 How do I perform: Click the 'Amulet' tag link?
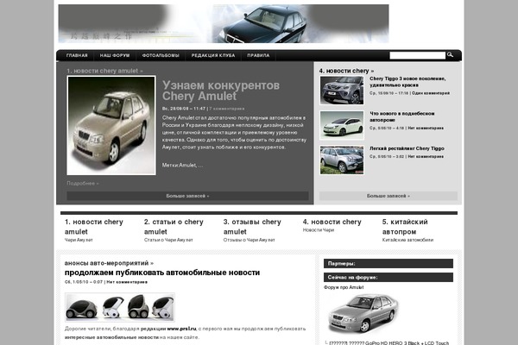click(187, 165)
